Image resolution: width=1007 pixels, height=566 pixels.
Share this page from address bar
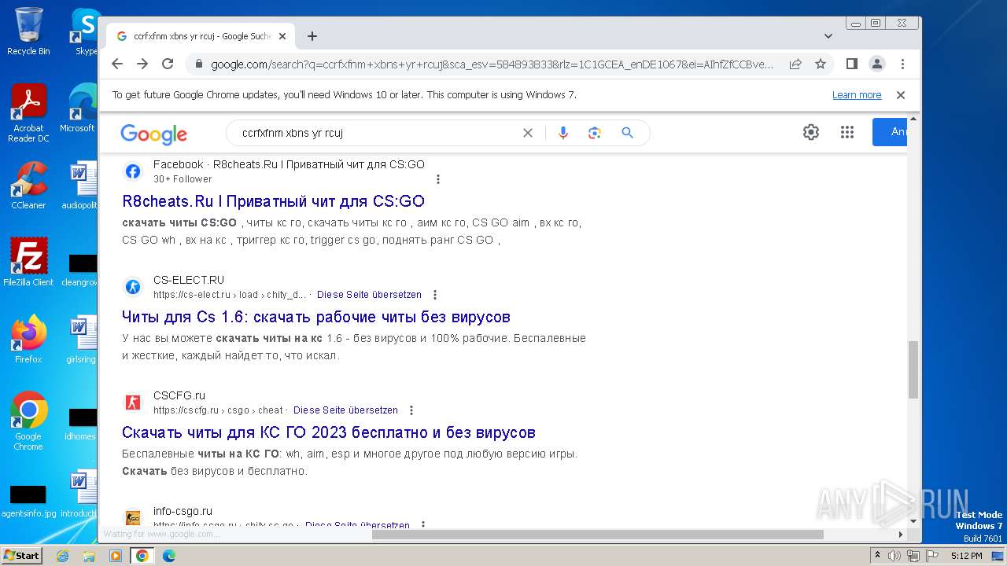click(795, 64)
